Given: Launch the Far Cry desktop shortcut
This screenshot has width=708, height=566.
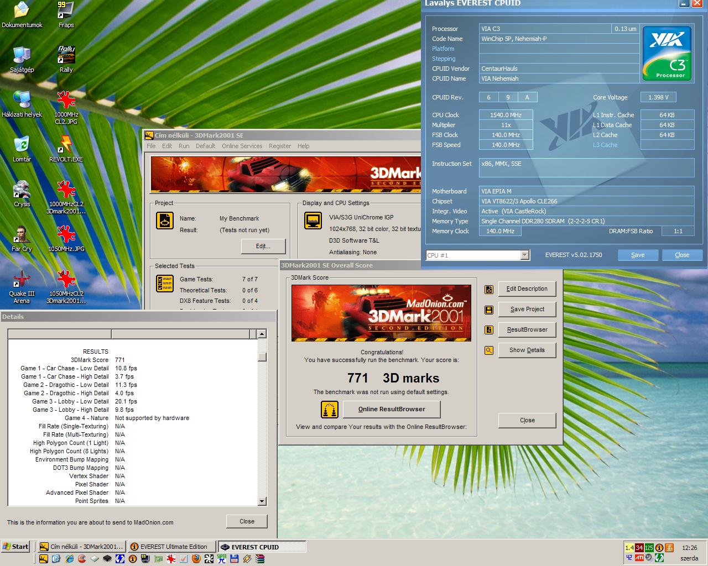Looking at the screenshot, I should coord(22,239).
